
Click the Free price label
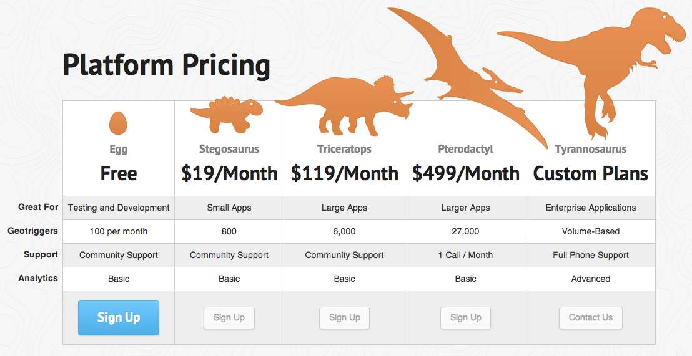119,173
